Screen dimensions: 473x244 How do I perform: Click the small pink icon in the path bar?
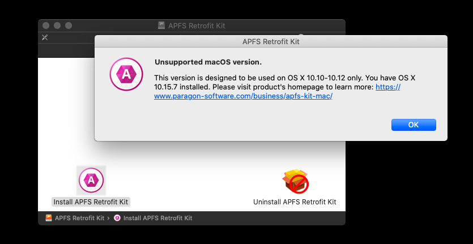pyautogui.click(x=117, y=218)
